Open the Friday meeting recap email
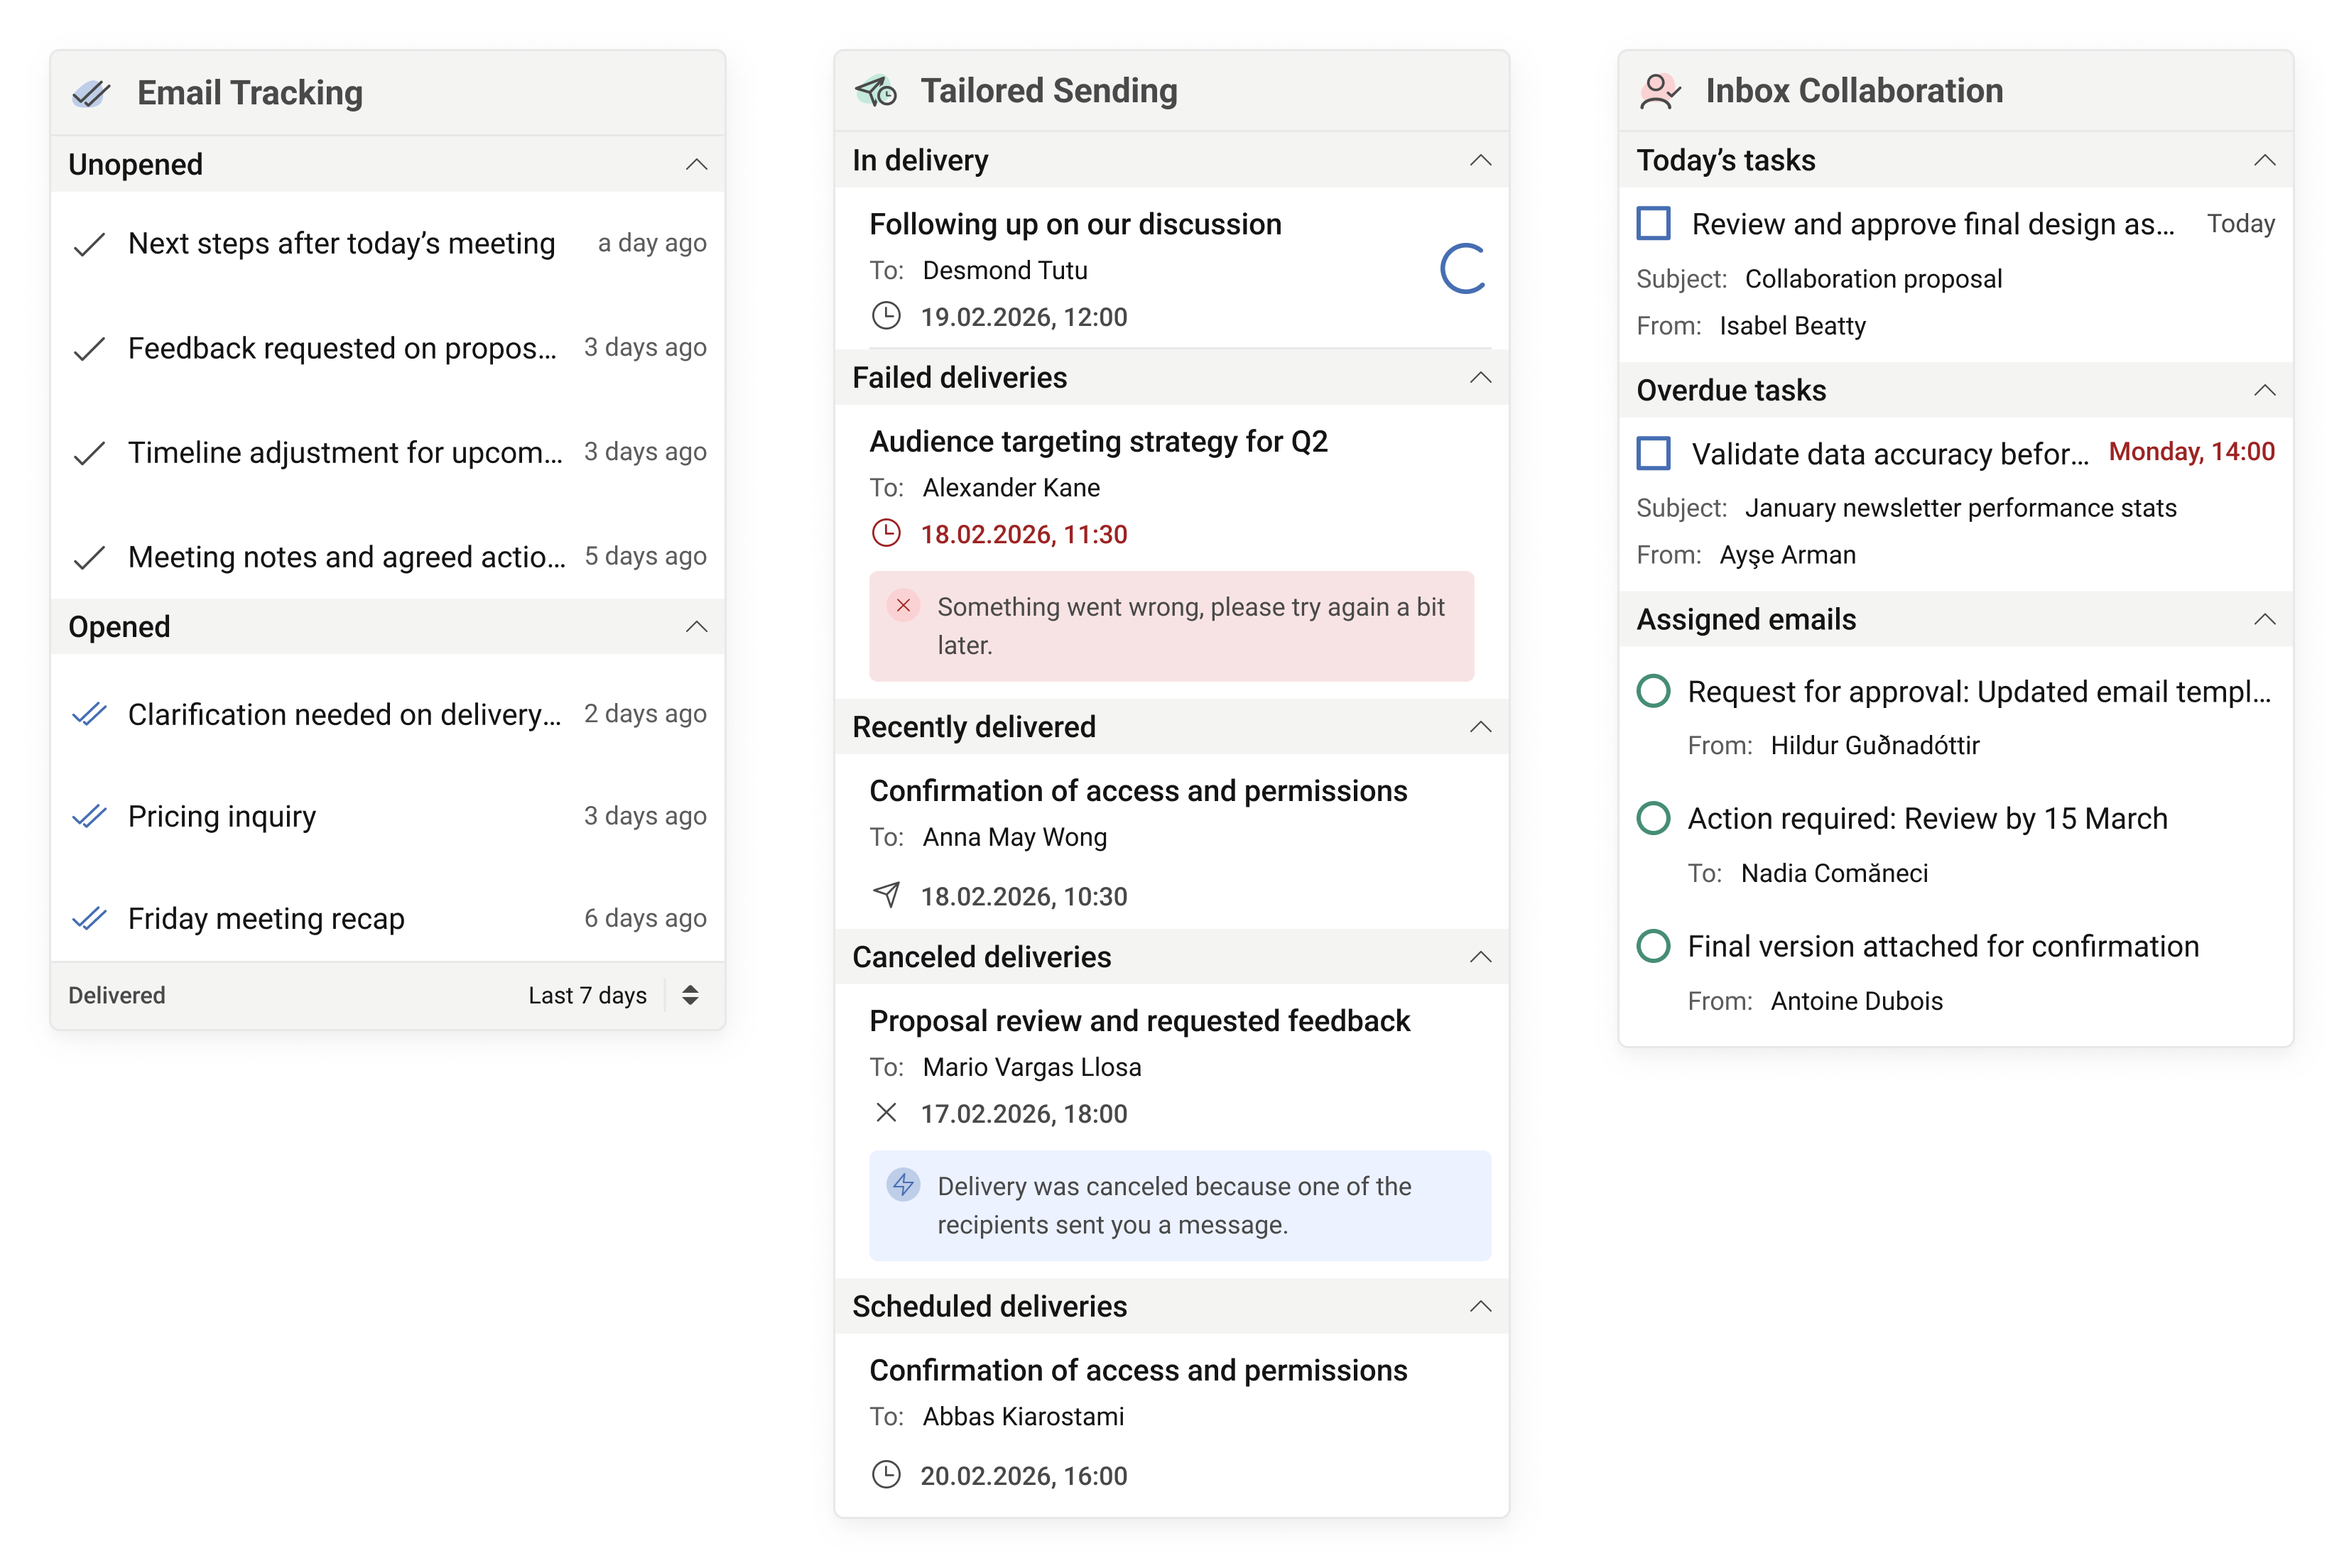The width and height of the screenshot is (2344, 1568). coord(388,918)
